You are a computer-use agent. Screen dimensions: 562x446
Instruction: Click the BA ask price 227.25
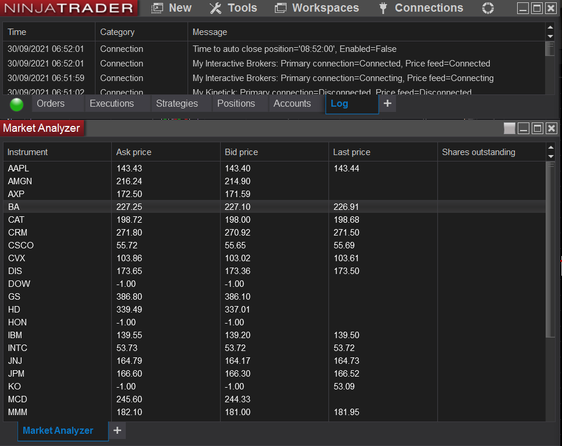coord(129,206)
